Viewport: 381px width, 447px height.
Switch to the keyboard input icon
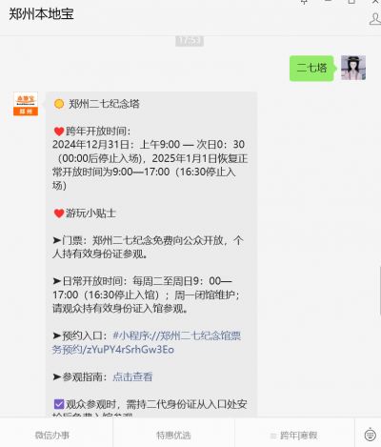(x=370, y=435)
